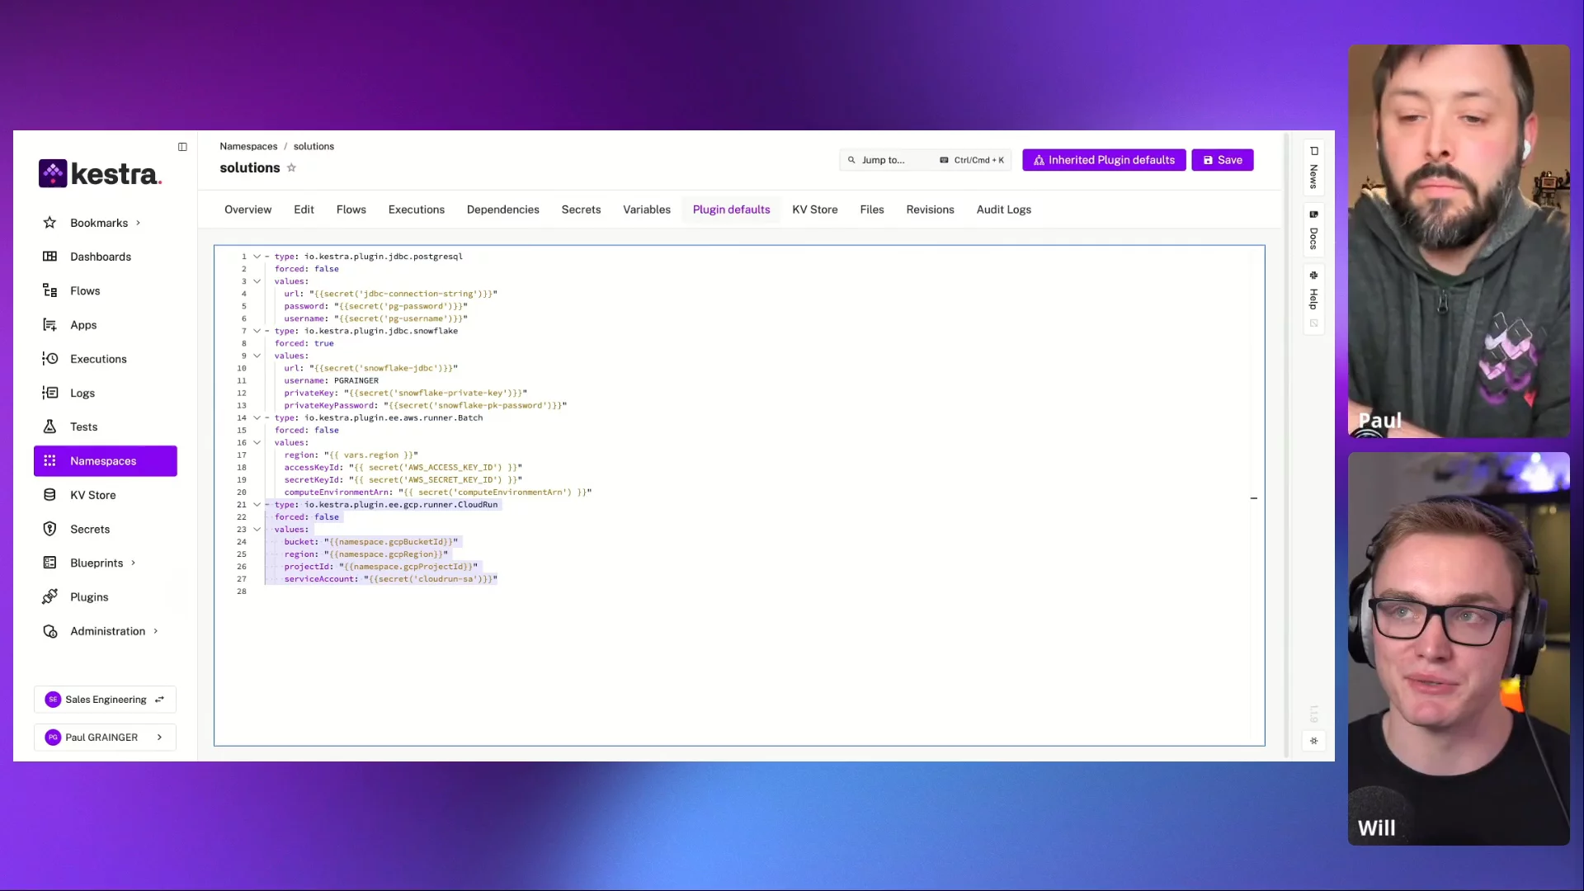Open the Plugins sidebar item

[x=89, y=597]
